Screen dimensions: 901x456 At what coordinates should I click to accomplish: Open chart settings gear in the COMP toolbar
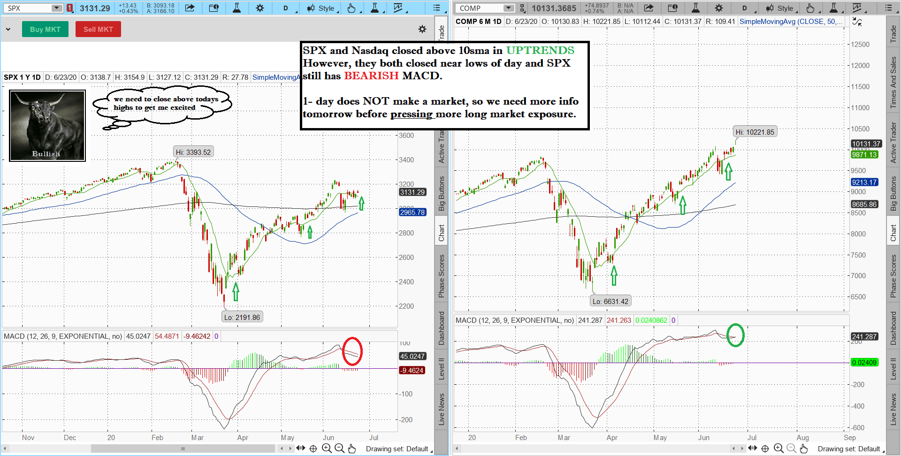pyautogui.click(x=718, y=8)
